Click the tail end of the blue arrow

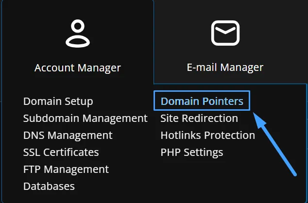point(294,172)
